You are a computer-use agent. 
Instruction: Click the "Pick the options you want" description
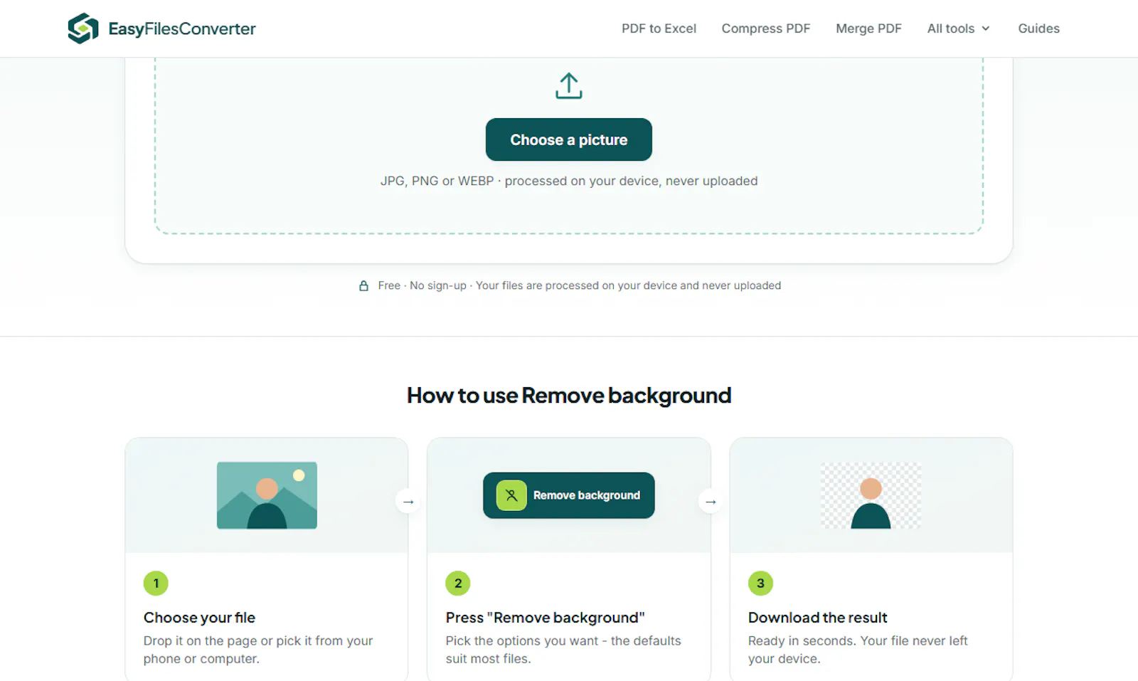click(563, 650)
